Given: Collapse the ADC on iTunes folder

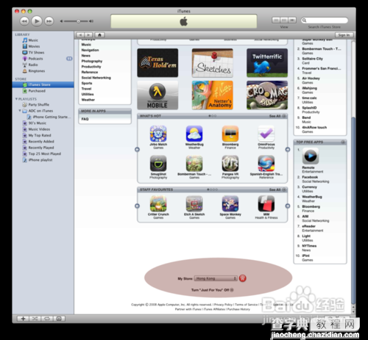Looking at the screenshot, I should (20, 111).
